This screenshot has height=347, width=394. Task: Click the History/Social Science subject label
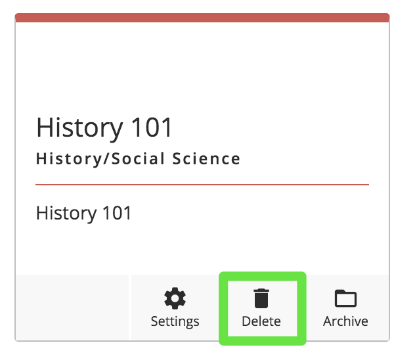[x=138, y=158]
